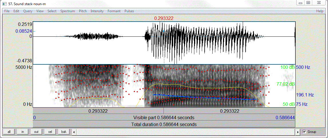Click the 196.1 Hz pitch readout
328x138 pixels.
tap(305, 95)
